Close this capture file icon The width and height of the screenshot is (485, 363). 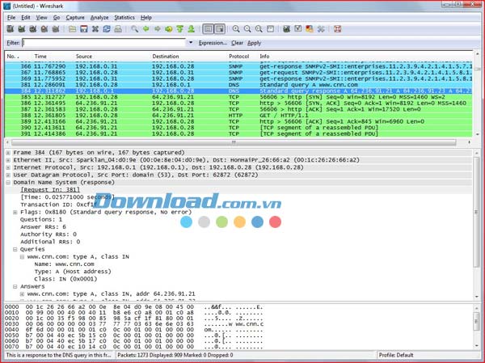pyautogui.click(x=95, y=29)
